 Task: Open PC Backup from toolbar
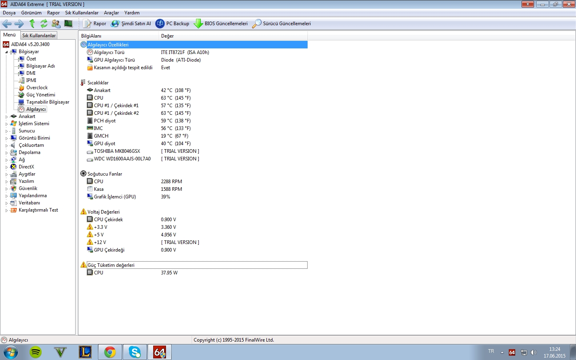[172, 24]
